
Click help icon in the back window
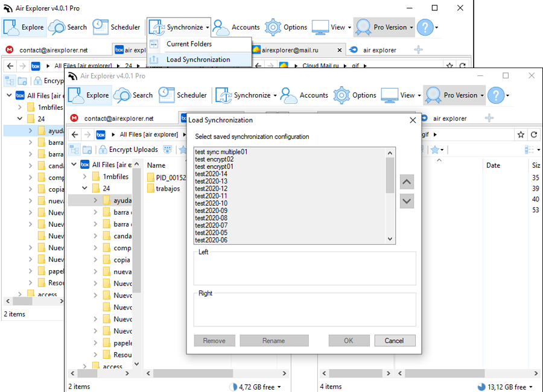425,27
